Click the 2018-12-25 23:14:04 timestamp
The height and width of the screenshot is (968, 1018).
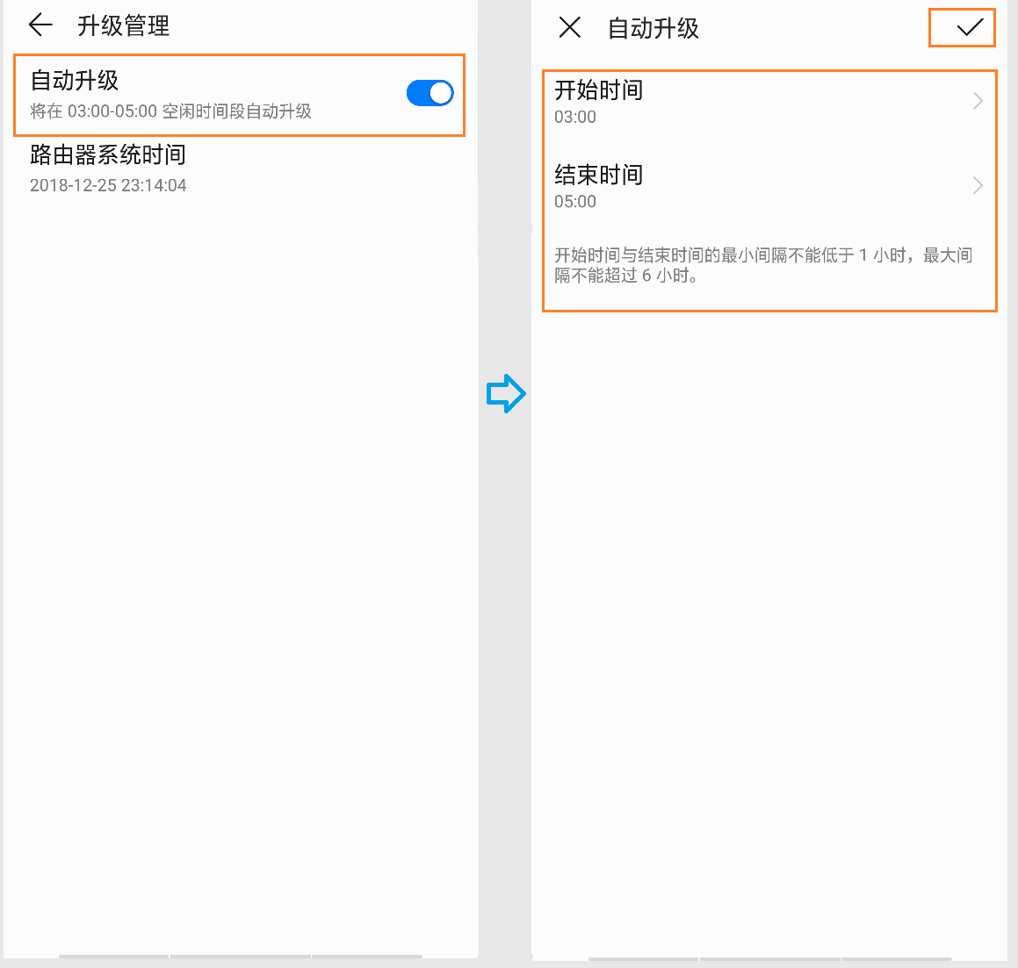point(108,185)
